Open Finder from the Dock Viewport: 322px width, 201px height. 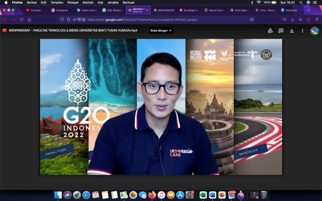pyautogui.click(x=58, y=195)
